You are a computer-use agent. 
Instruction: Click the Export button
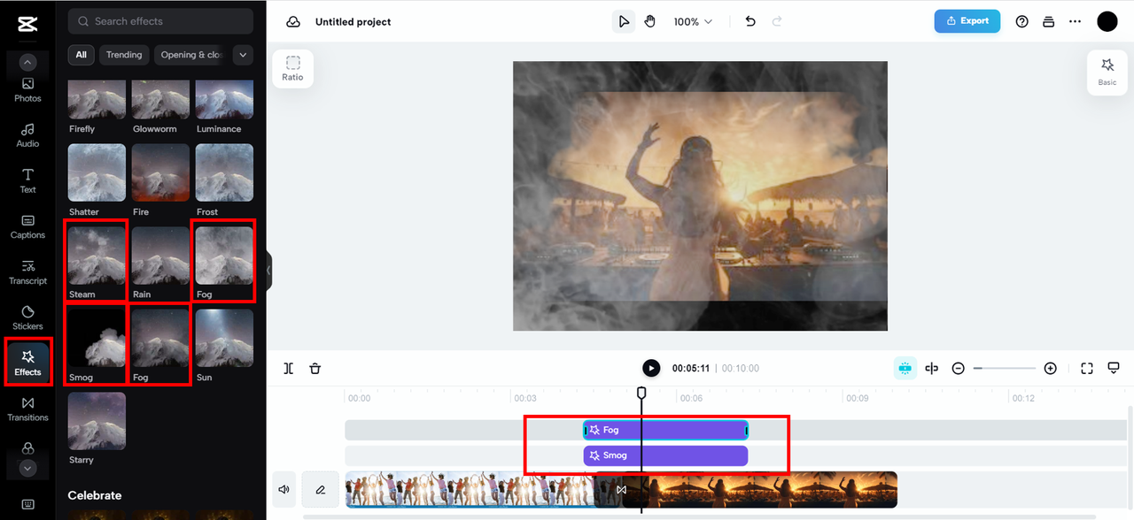967,20
